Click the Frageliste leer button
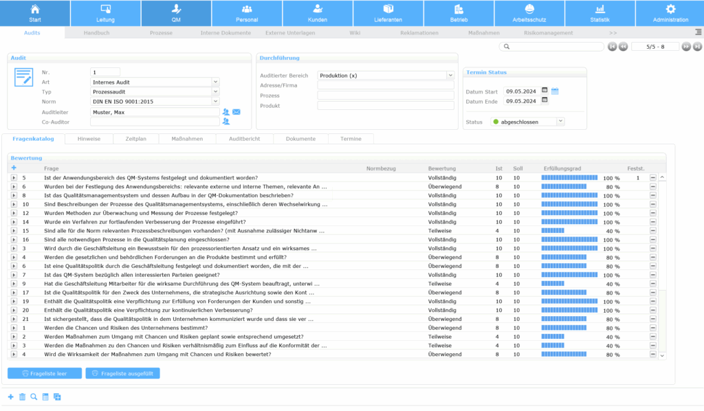 [x=44, y=373]
